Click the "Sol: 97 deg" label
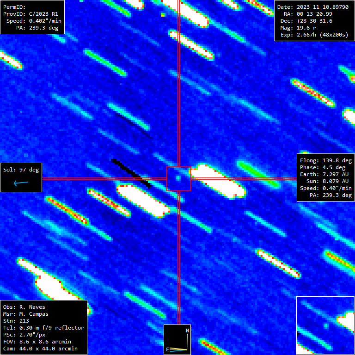 [x=21, y=170]
